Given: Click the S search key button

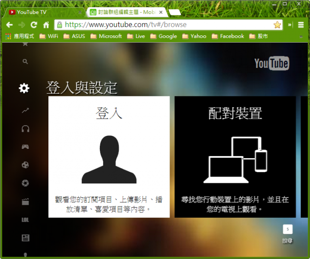Looking at the screenshot, I should pos(288,229).
